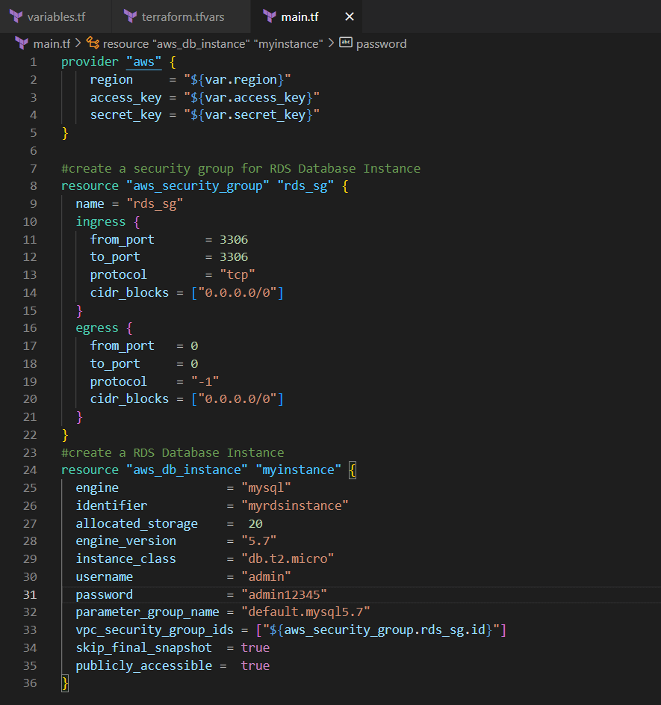The image size is (661, 705).
Task: Open aws_db_instance myinstance breadcrumb segment
Action: tap(213, 43)
